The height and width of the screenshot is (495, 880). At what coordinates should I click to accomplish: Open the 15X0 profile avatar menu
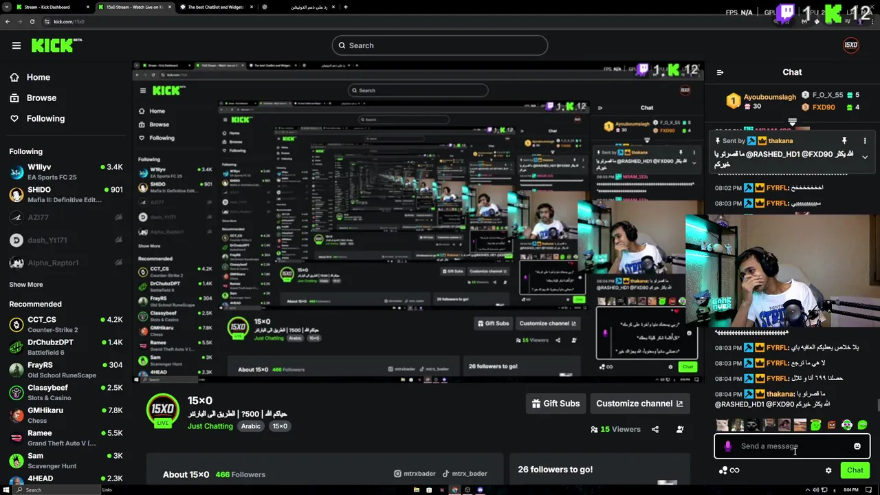[851, 45]
